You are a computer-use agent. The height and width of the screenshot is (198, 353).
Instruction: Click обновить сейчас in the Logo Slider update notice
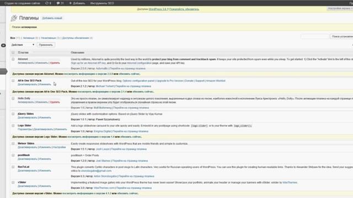(131, 137)
